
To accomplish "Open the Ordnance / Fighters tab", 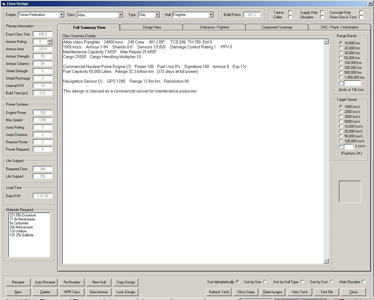I will (215, 27).
